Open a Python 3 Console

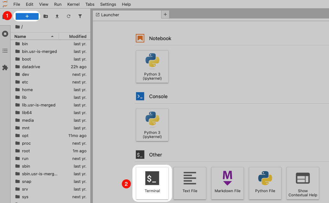click(x=152, y=125)
